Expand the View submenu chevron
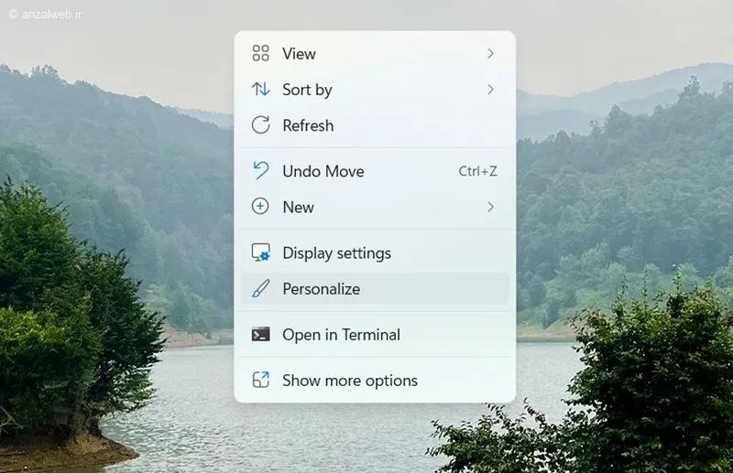 pos(490,54)
